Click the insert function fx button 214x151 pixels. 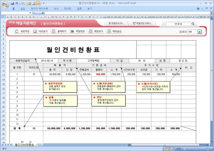pos(42,13)
